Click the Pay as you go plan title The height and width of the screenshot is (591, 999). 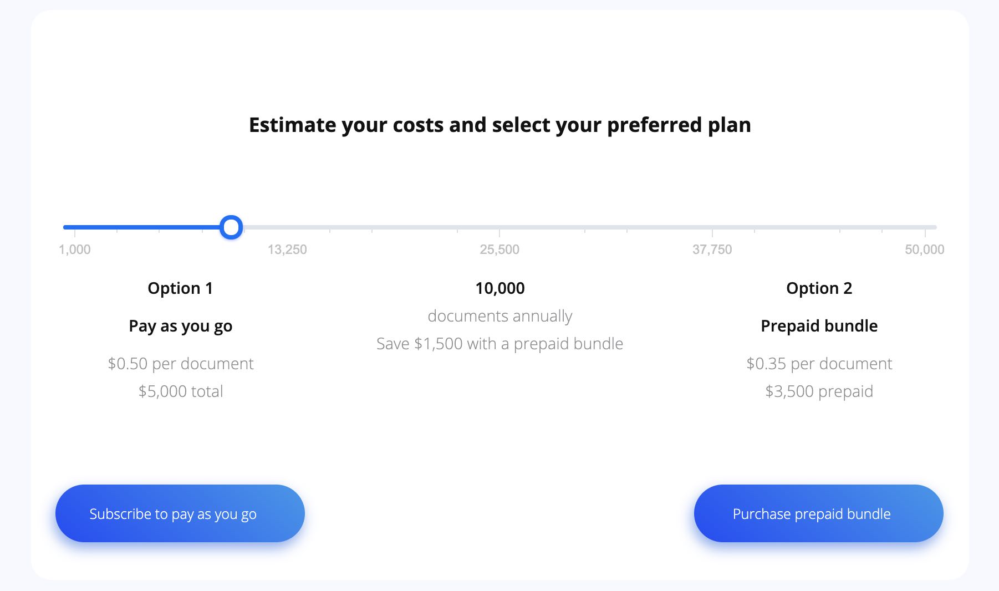point(180,326)
